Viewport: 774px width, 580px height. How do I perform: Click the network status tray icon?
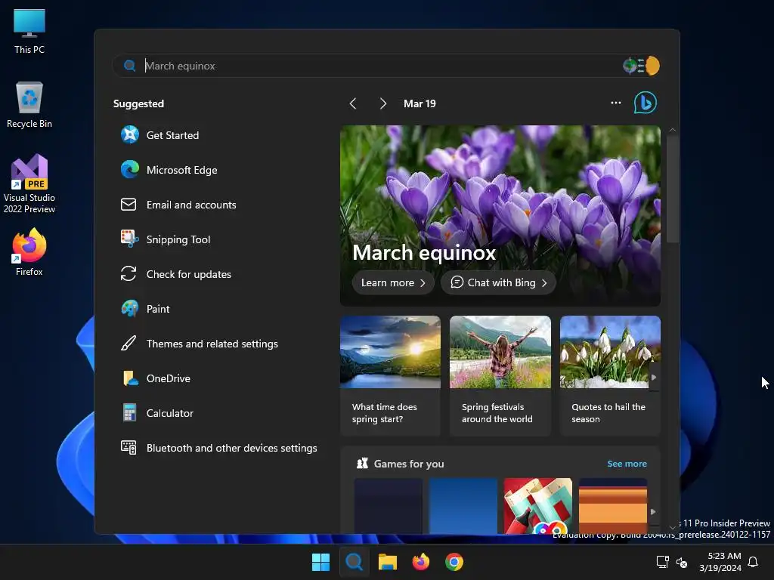click(x=662, y=562)
